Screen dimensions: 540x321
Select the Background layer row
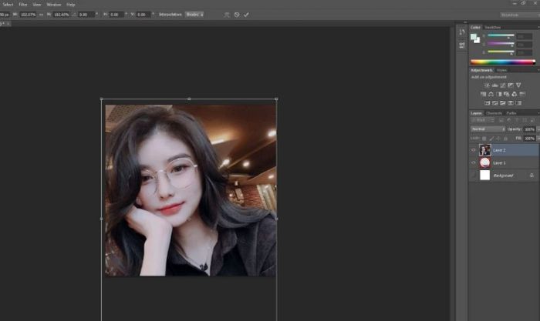pos(505,176)
